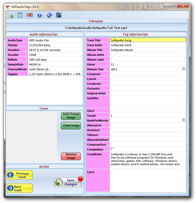
Task: Click the Add/Change Image button
Action: tap(71, 116)
